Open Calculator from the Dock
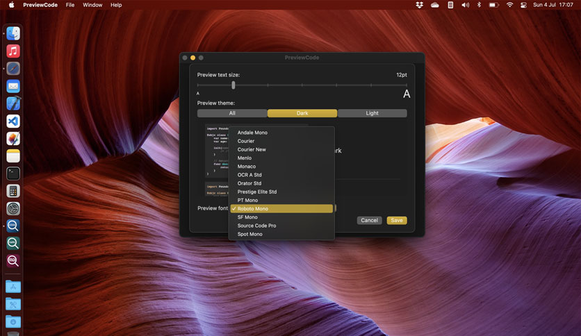The width and height of the screenshot is (581, 336). (13, 192)
